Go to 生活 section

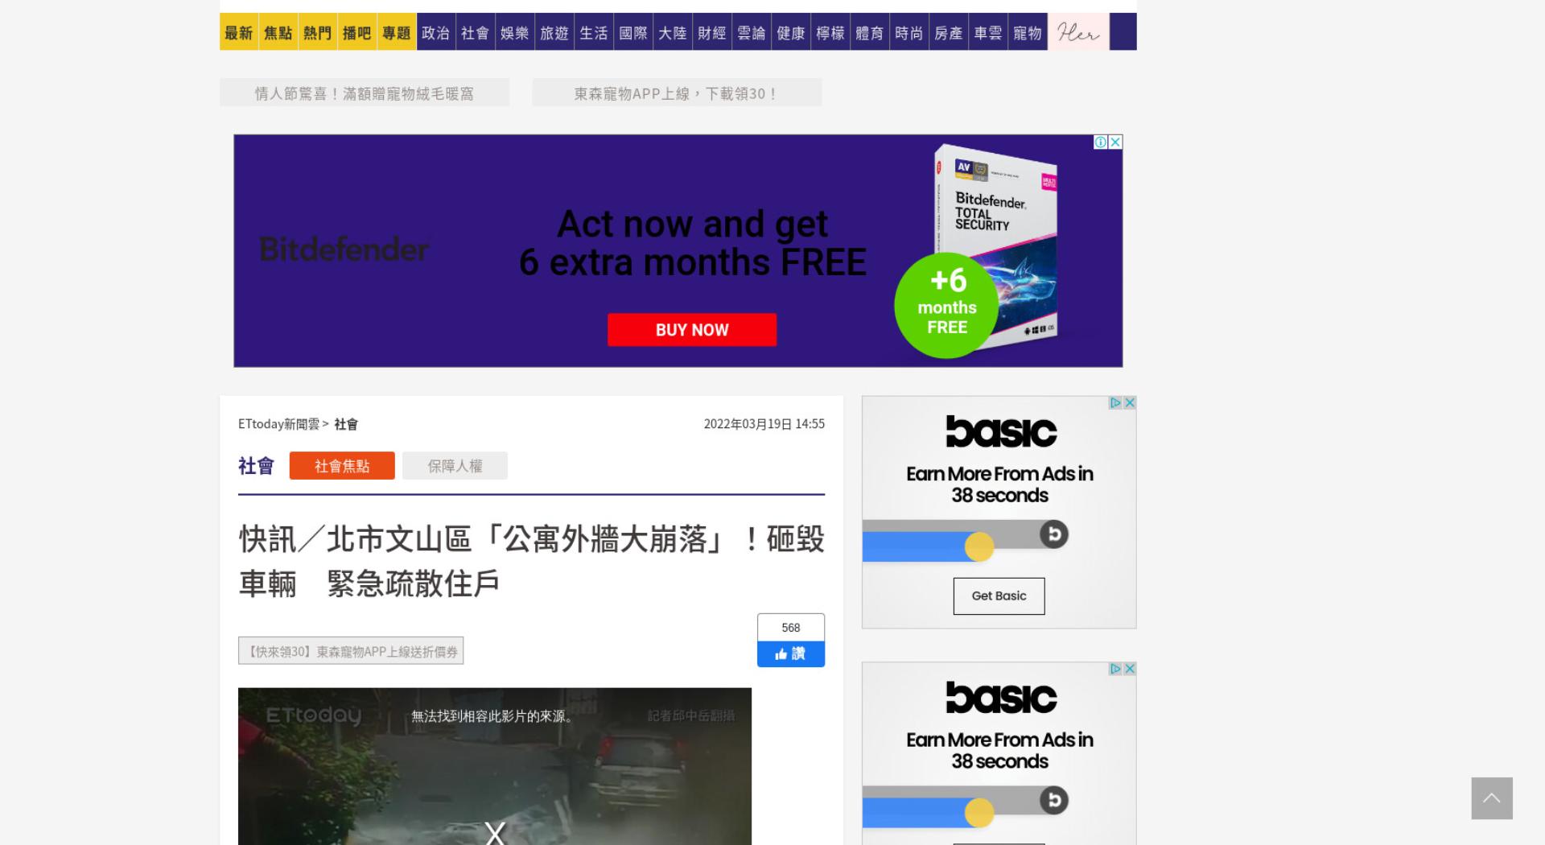tap(594, 32)
